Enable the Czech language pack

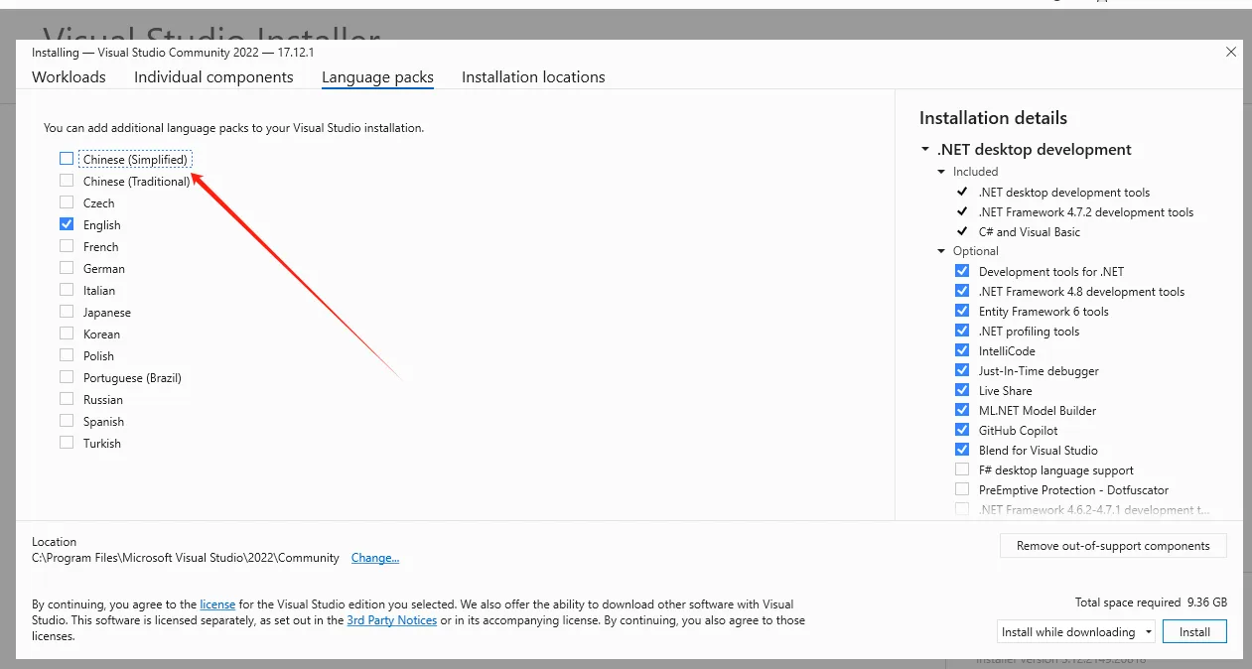click(67, 202)
